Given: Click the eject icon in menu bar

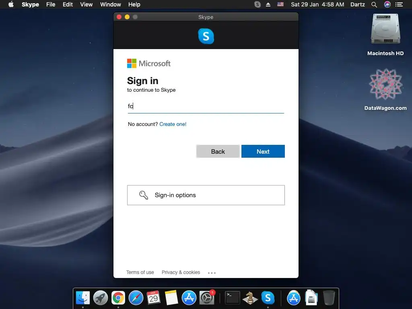Looking at the screenshot, I should (268, 4).
